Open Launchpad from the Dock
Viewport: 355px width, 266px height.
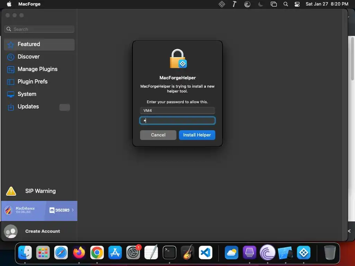(x=43, y=252)
